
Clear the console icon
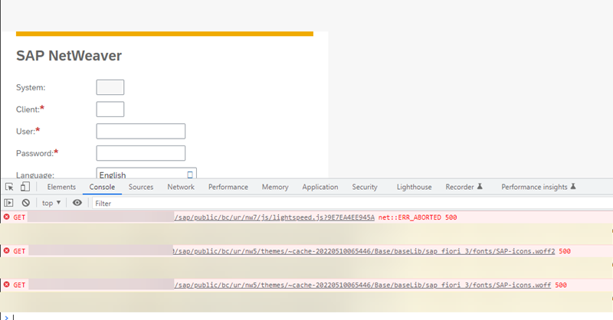[x=26, y=203]
